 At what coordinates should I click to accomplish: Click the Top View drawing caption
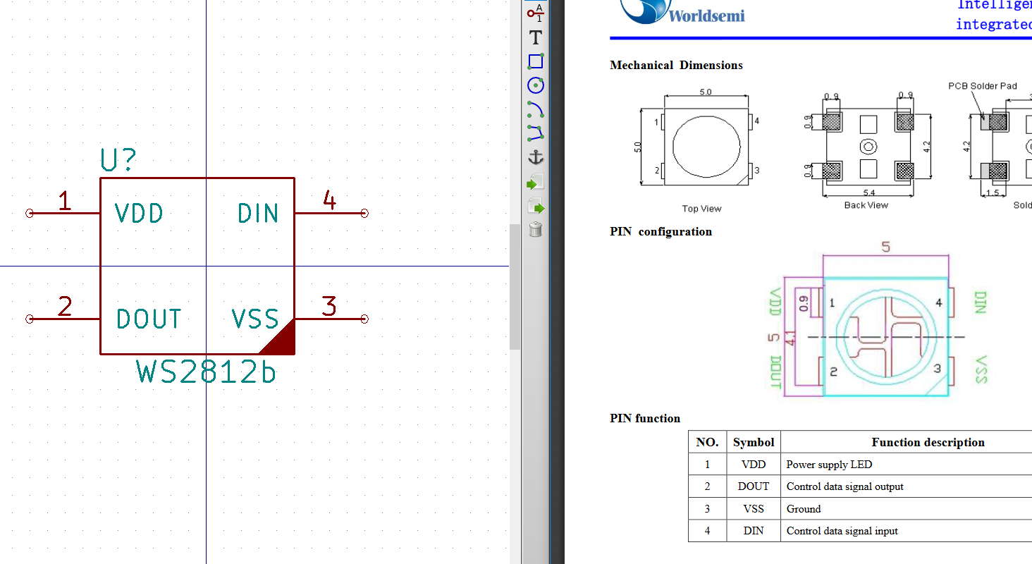point(701,209)
